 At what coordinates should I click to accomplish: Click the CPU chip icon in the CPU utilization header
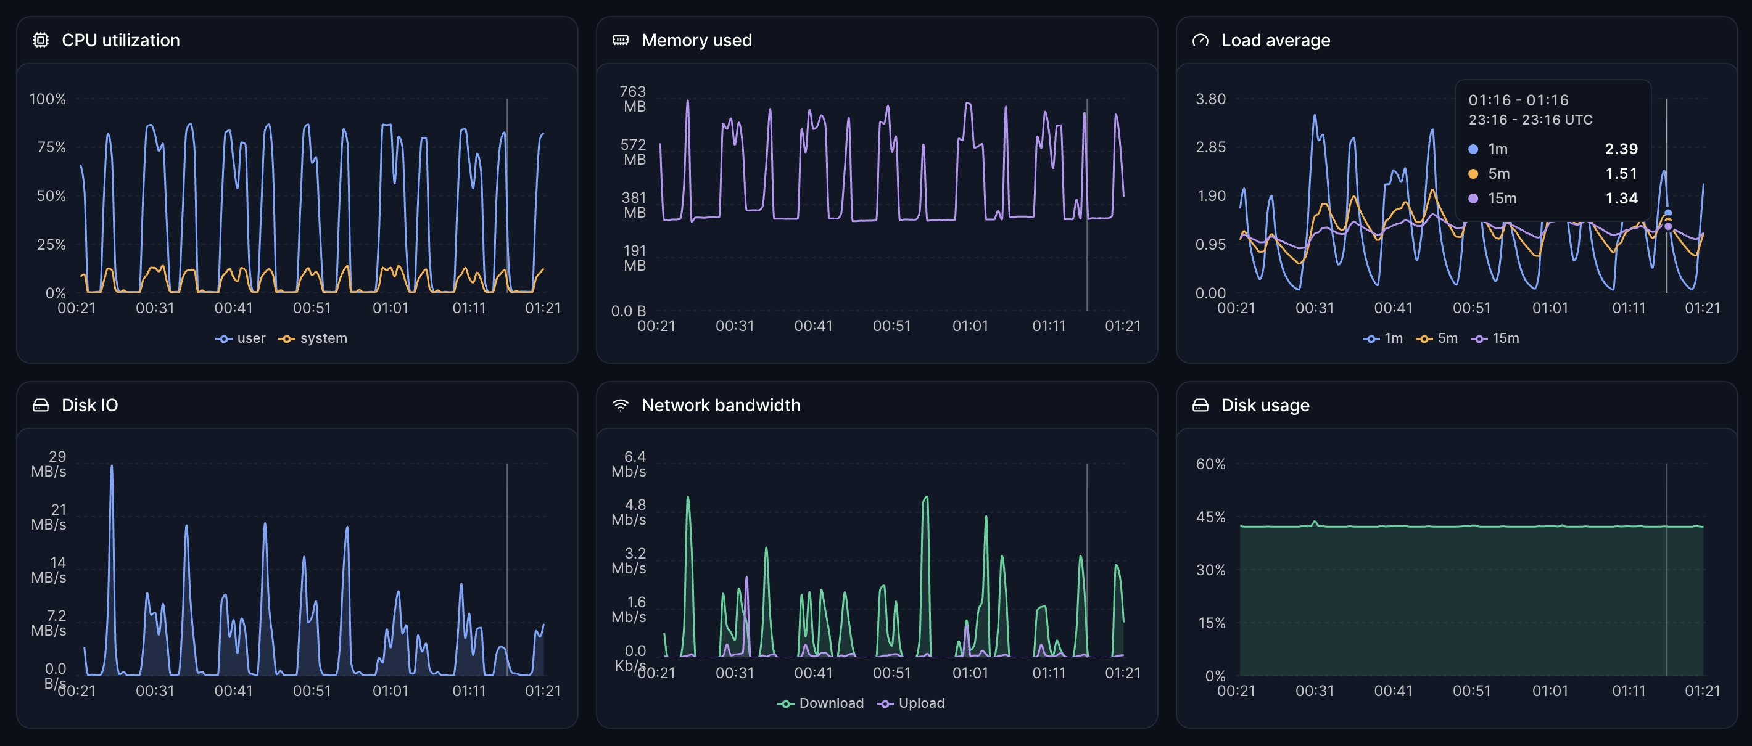click(40, 40)
